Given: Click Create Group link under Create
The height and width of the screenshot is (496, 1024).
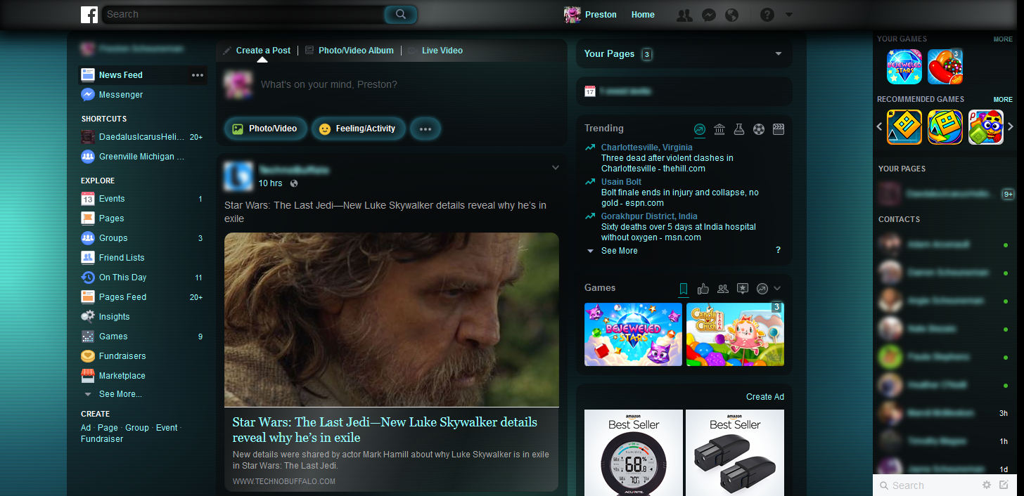Looking at the screenshot, I should click(x=137, y=428).
